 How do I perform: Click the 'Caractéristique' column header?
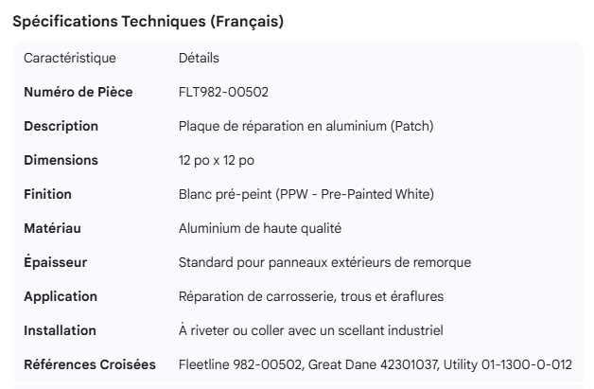coord(70,59)
